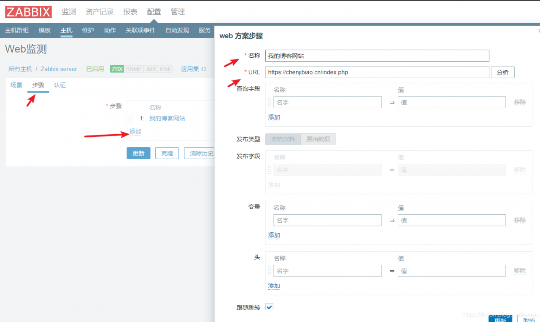Select 表格资料 post type
The image size is (540, 322).
(283, 139)
